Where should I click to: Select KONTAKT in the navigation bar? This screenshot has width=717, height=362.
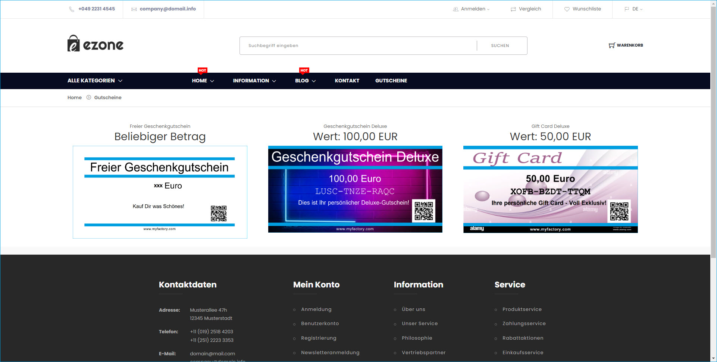click(347, 81)
